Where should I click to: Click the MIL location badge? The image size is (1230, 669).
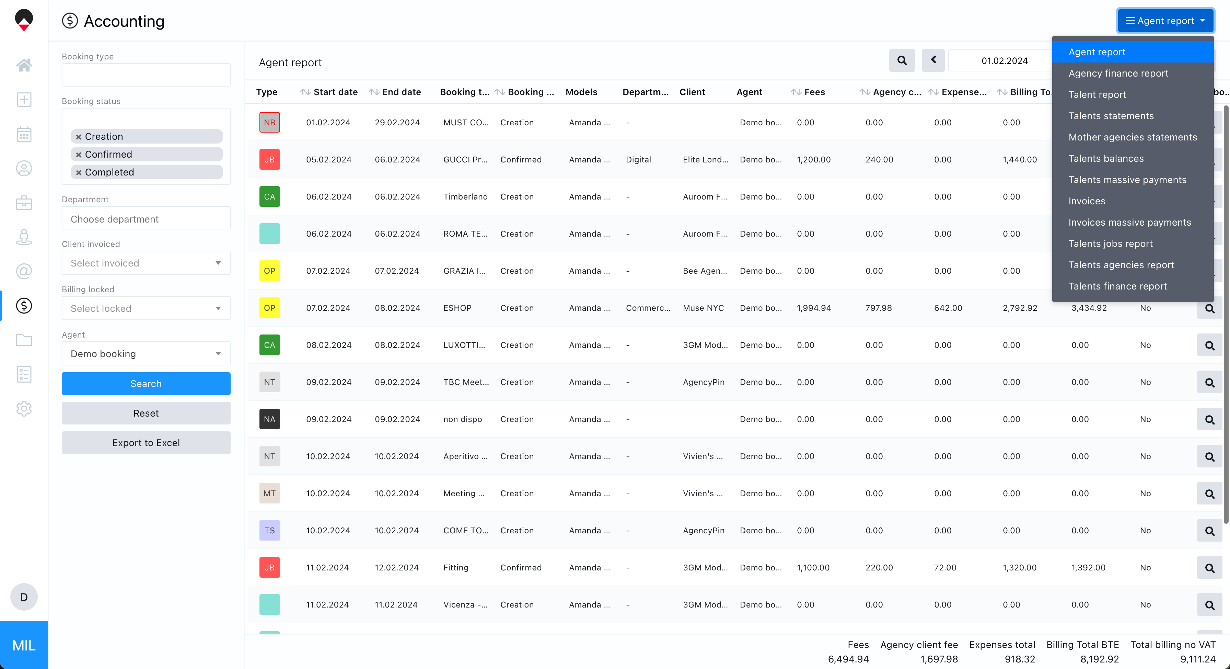pyautogui.click(x=24, y=645)
